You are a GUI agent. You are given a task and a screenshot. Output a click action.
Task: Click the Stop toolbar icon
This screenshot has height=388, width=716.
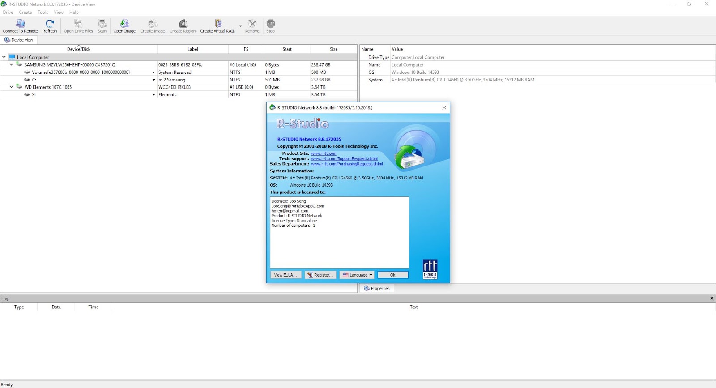[271, 26]
